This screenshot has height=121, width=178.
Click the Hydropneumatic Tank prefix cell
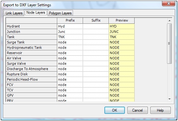tap(70, 48)
